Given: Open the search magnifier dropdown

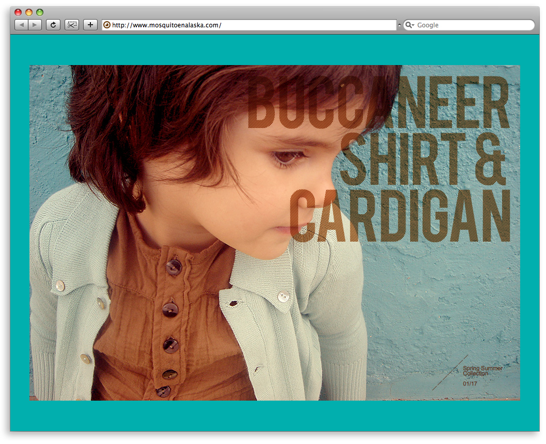Looking at the screenshot, I should coord(410,25).
